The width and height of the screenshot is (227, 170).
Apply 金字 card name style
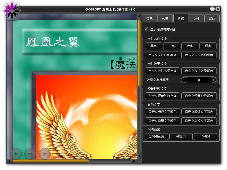point(190,46)
